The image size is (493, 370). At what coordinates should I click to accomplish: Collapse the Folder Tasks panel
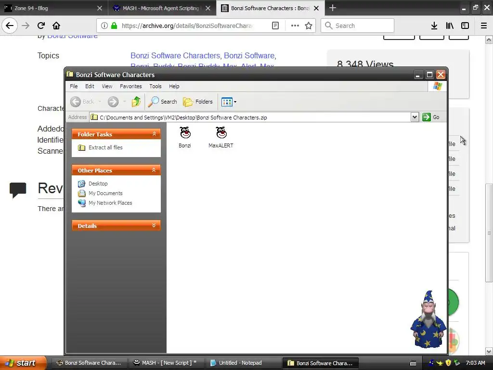(154, 134)
